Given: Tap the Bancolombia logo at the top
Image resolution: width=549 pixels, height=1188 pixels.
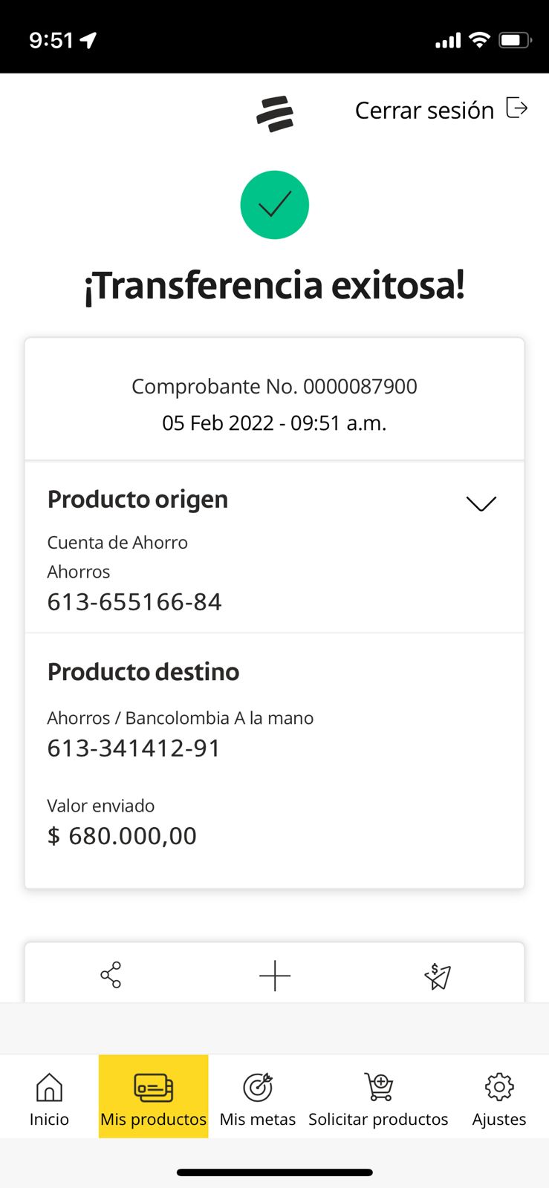Looking at the screenshot, I should [275, 114].
